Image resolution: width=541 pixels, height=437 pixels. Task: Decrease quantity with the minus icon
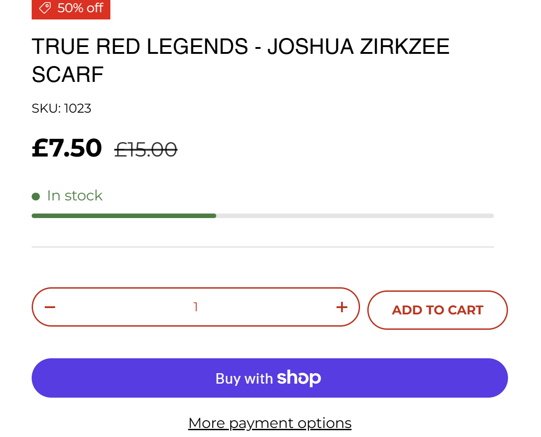50,307
